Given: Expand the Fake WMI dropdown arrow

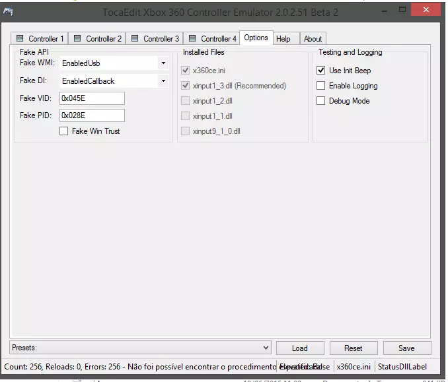Looking at the screenshot, I should [163, 63].
